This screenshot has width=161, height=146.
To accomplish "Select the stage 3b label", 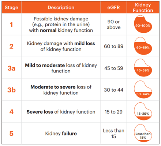I will click(11, 90).
